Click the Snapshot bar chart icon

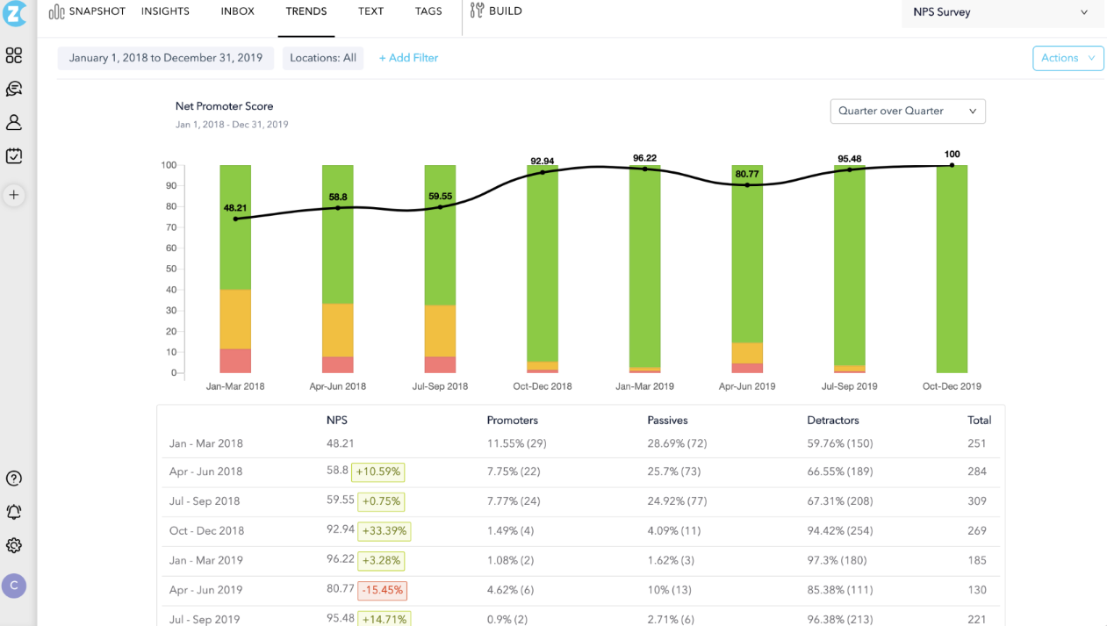[56, 11]
